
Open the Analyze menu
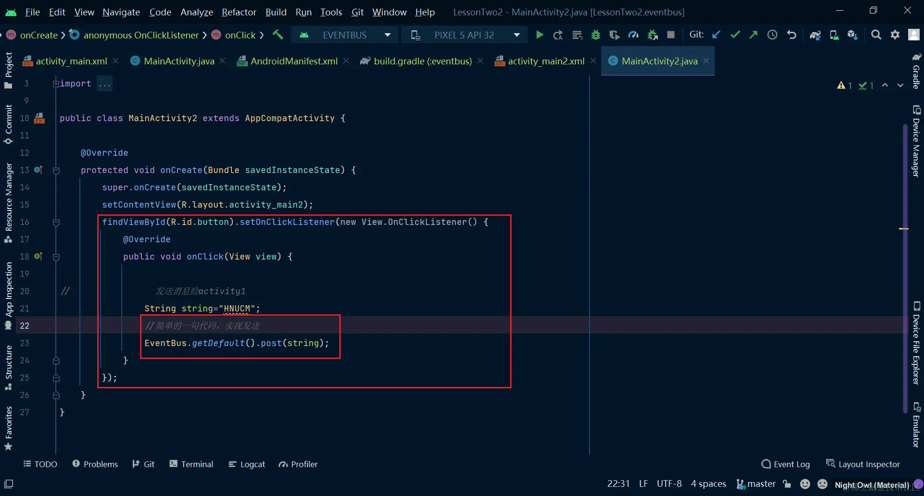click(x=196, y=12)
